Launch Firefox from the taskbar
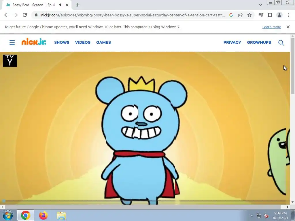295x221 pixels. (x=44, y=215)
